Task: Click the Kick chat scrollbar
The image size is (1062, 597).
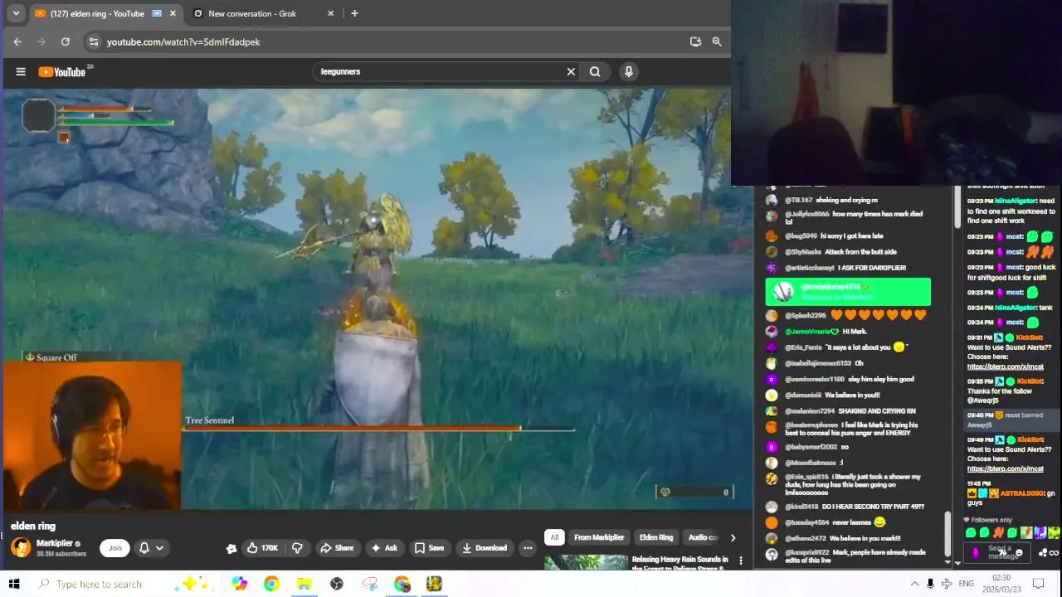Action: click(x=957, y=207)
